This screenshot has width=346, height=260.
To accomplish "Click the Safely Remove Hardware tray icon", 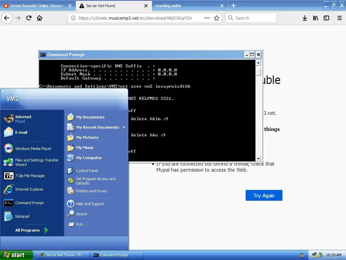I will pos(321,255).
